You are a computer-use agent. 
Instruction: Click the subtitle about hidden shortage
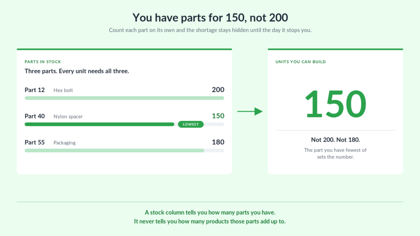pyautogui.click(x=210, y=30)
